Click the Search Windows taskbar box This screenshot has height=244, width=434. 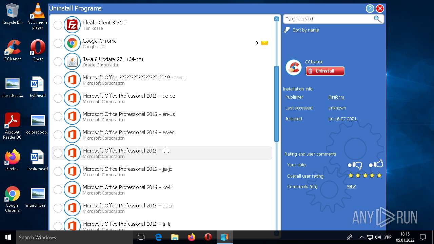75,237
